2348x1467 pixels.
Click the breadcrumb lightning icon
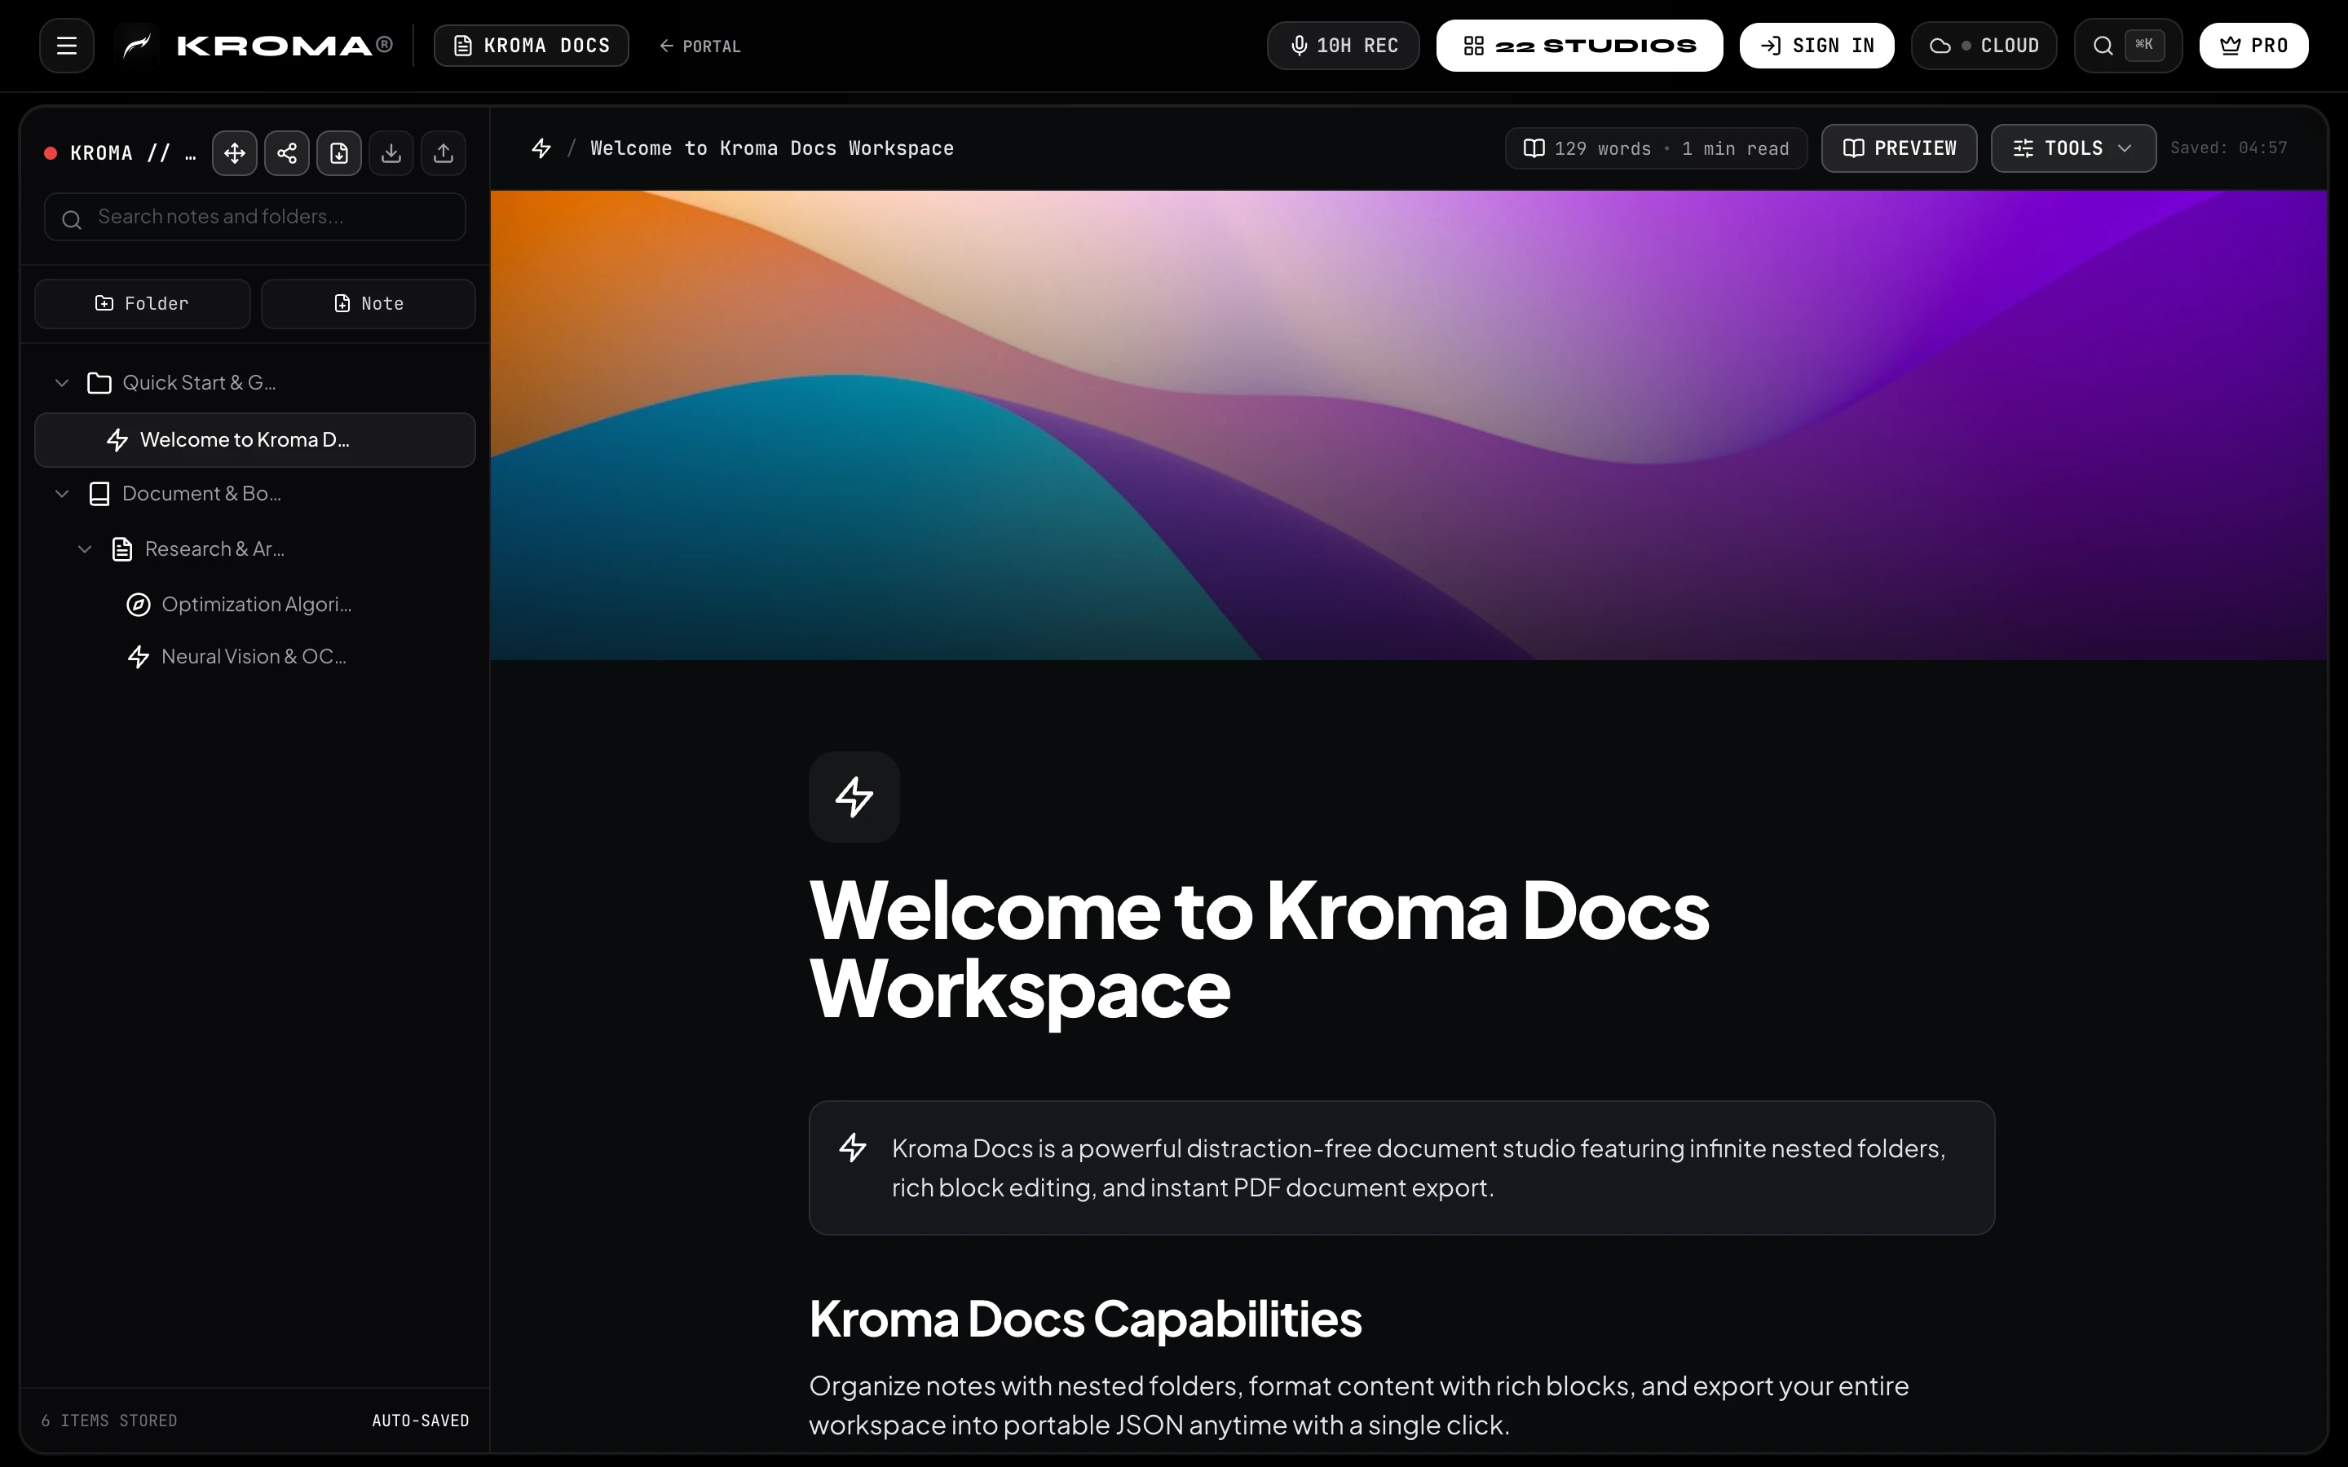pyautogui.click(x=541, y=148)
